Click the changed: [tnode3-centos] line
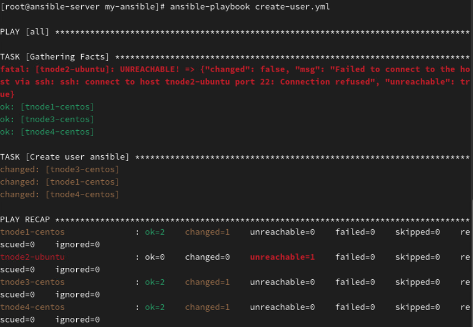The image size is (473, 327). 60,169
